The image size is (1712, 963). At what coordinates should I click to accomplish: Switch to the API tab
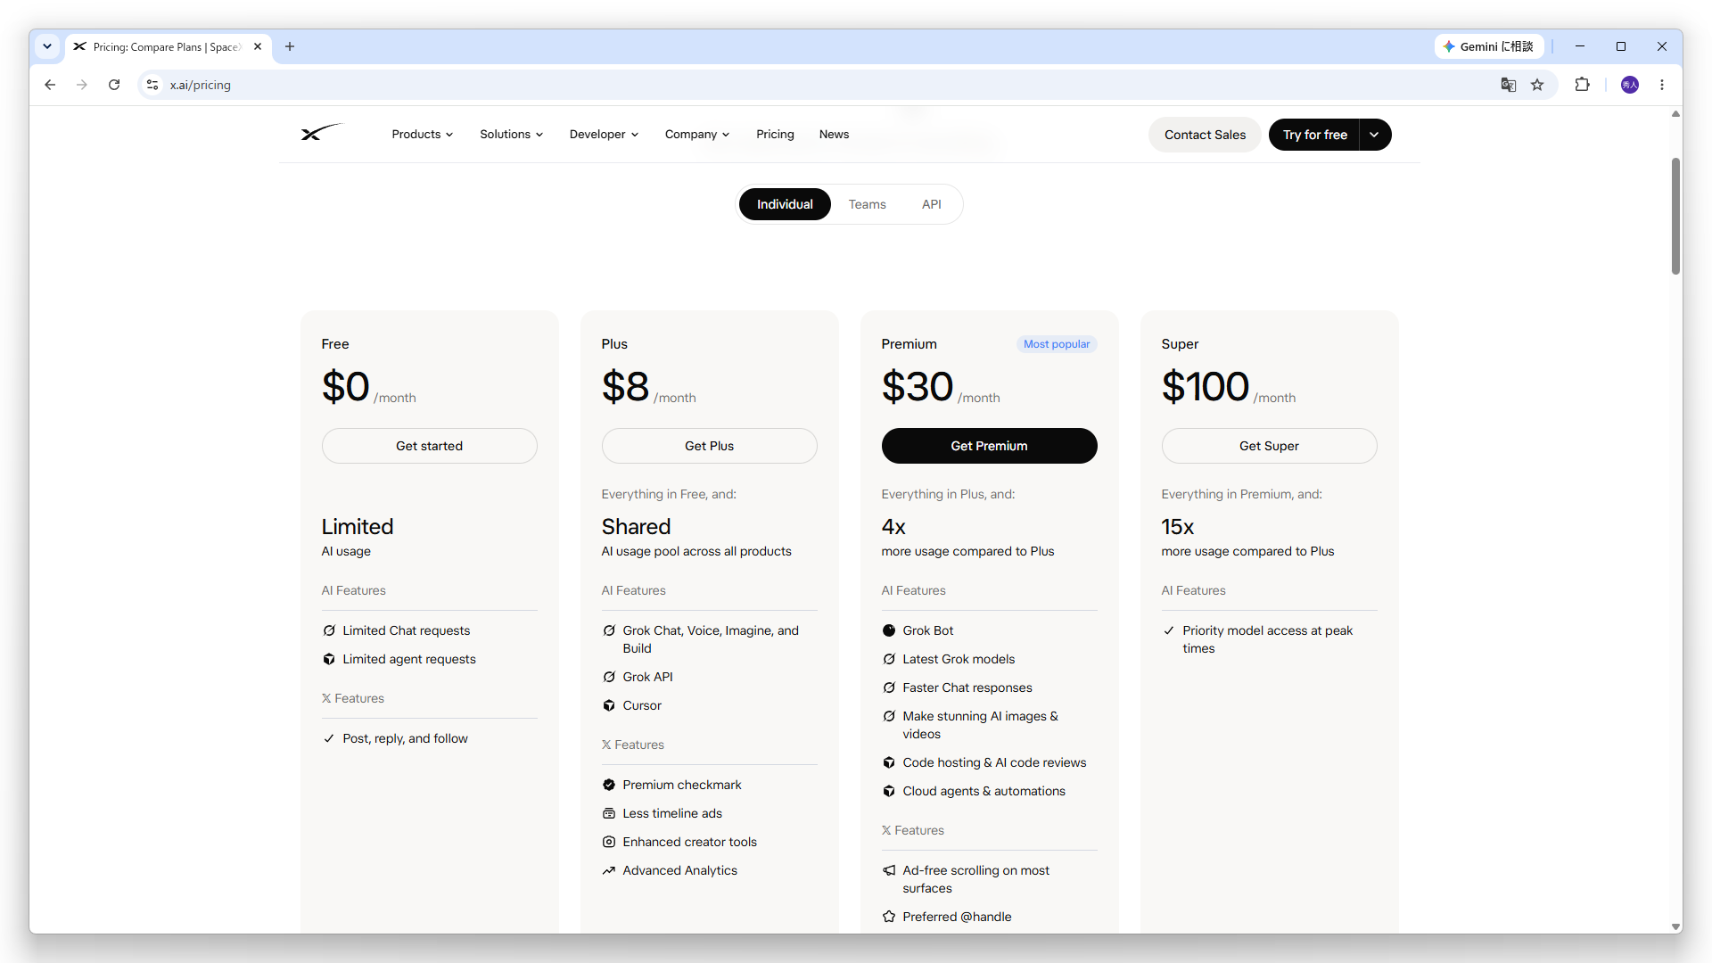point(932,204)
